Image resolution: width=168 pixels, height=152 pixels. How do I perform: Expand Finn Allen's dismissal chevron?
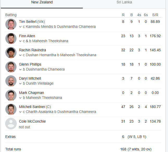coord(20,41)
